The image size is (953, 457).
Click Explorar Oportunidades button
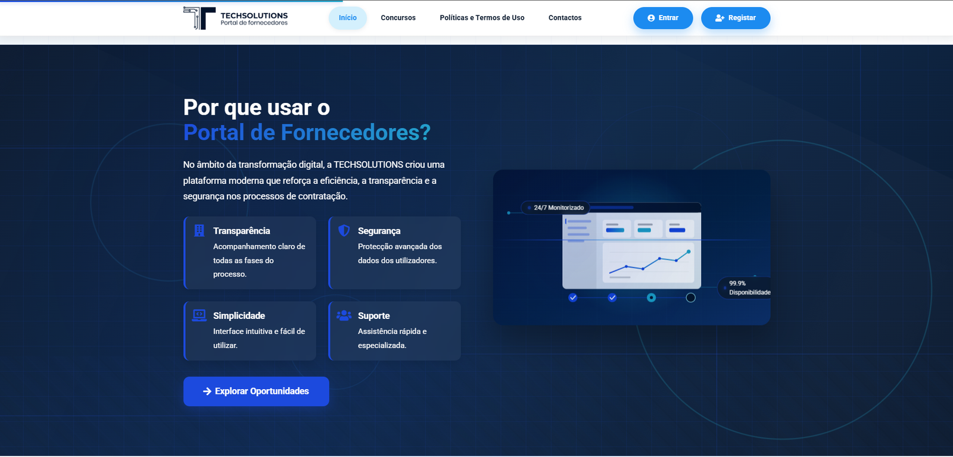pyautogui.click(x=256, y=392)
